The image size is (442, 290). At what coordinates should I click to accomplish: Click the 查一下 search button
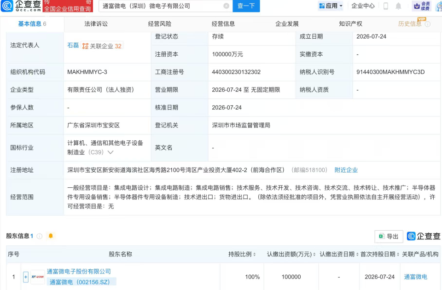(x=246, y=6)
